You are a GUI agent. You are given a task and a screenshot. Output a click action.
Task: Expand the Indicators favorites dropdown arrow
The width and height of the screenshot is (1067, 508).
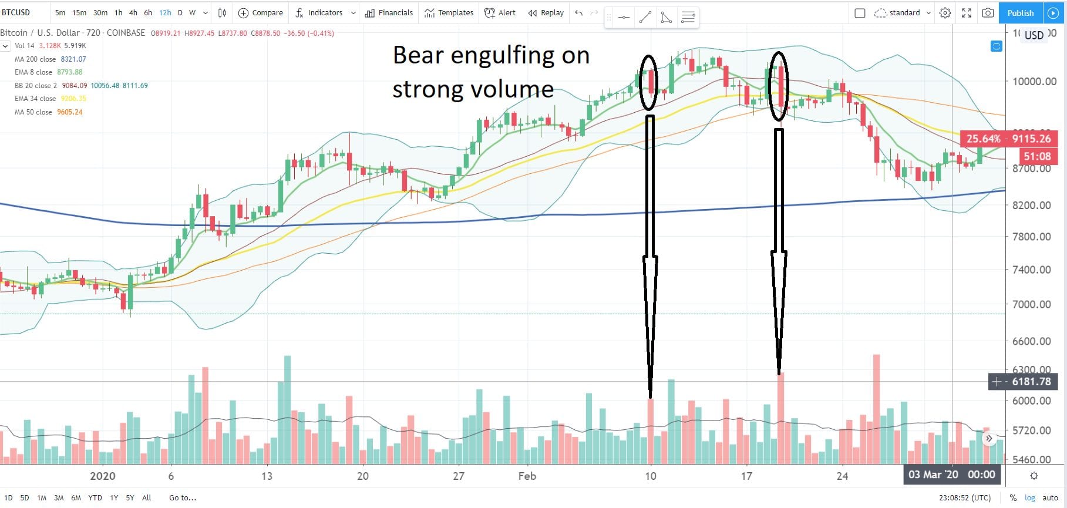353,13
